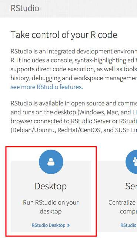The width and height of the screenshot is (137, 238).
Task: Click the 'Centralize' description under Server card
Action: coord(123,207)
